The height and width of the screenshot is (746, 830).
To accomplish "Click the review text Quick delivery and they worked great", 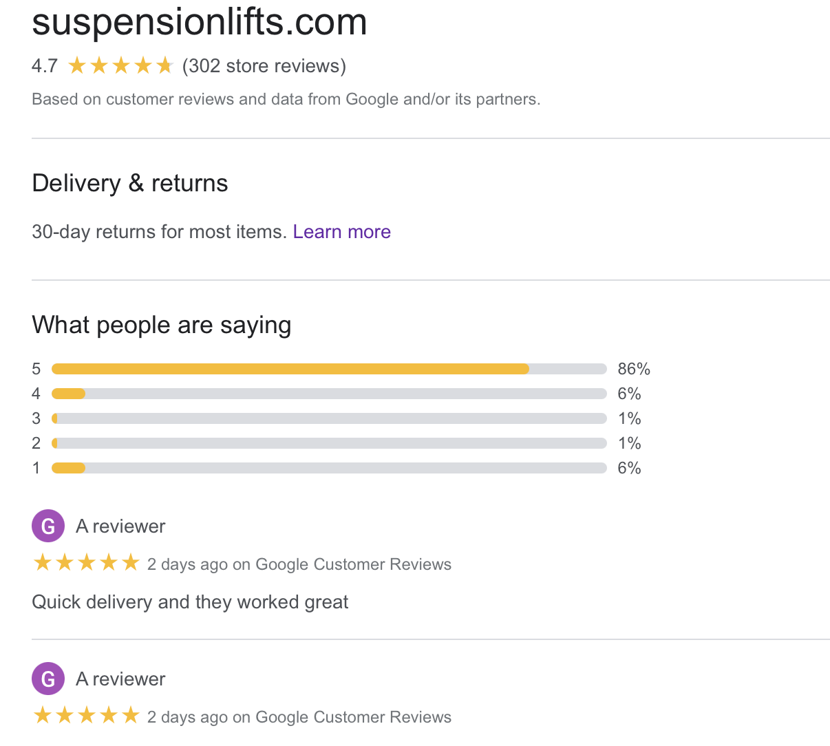I will 190,601.
